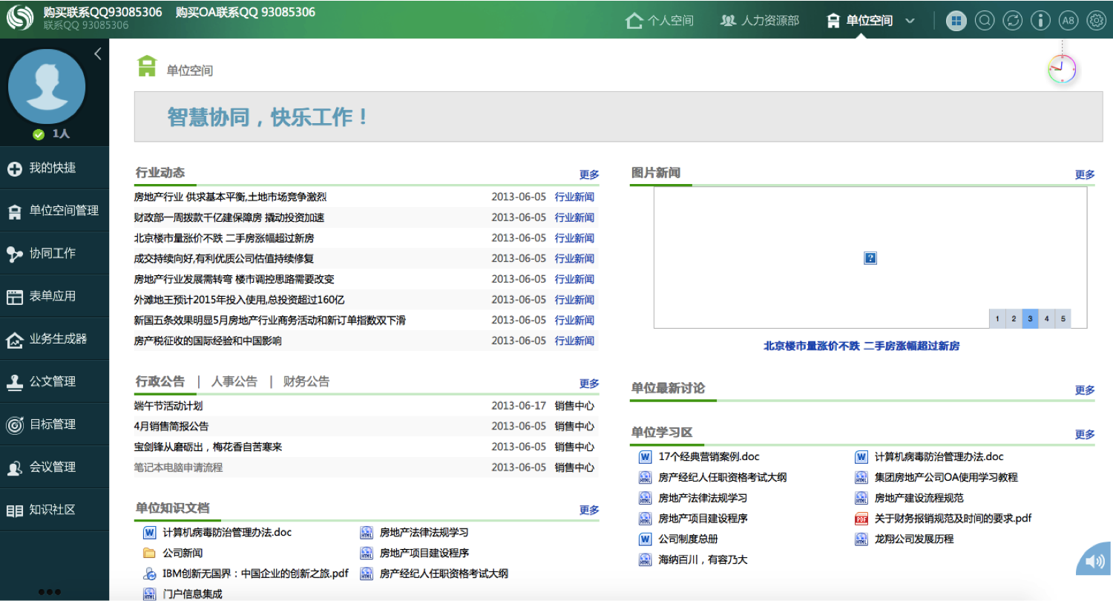Click the speaker sound icon at bottom right
The width and height of the screenshot is (1113, 601).
click(x=1094, y=562)
